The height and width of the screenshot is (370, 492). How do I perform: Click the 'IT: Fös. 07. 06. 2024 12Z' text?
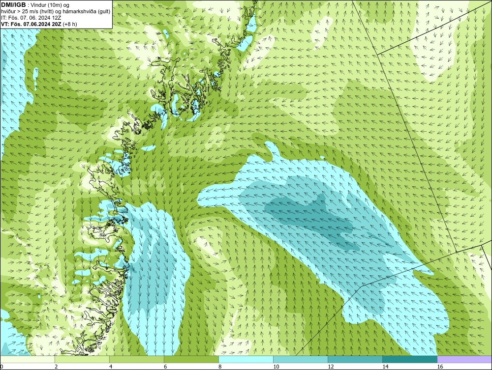point(31,18)
